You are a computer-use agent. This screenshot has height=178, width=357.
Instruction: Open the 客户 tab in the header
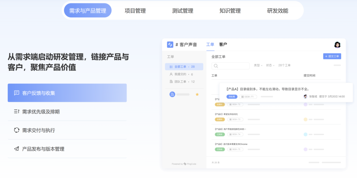click(x=223, y=44)
